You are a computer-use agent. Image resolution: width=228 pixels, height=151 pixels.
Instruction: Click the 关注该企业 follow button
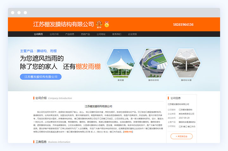pos(182,136)
